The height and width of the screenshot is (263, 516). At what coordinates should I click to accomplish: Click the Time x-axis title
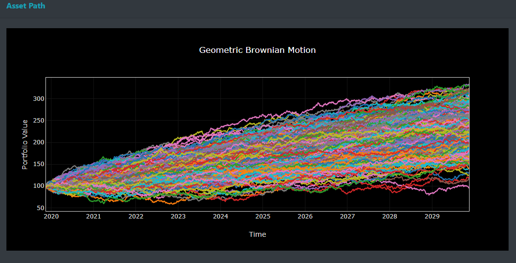pos(257,234)
